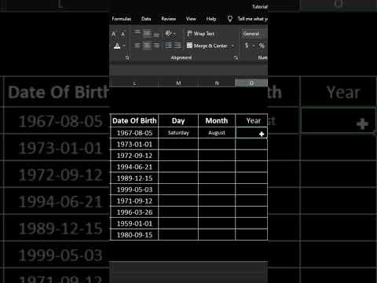
Task: Click the Merge & Center button
Action: pos(207,46)
